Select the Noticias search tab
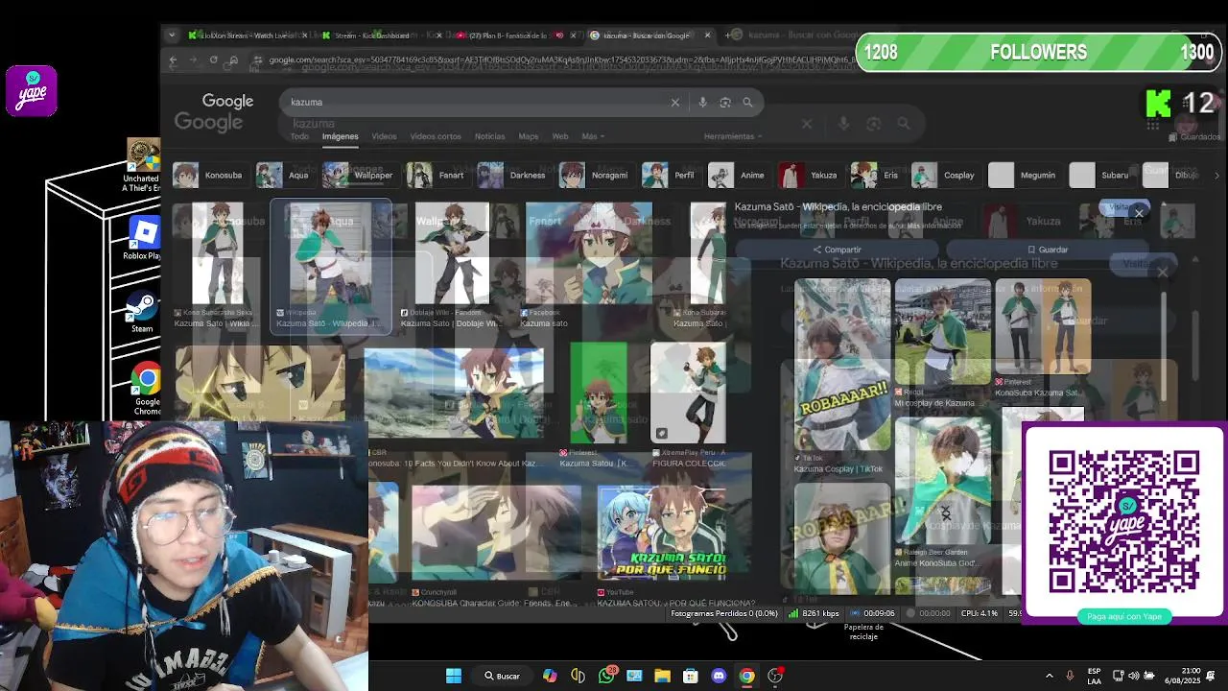 pyautogui.click(x=489, y=136)
